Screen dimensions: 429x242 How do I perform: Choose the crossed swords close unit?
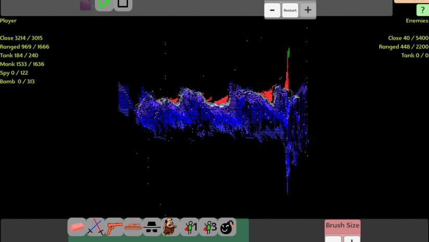[96, 227]
